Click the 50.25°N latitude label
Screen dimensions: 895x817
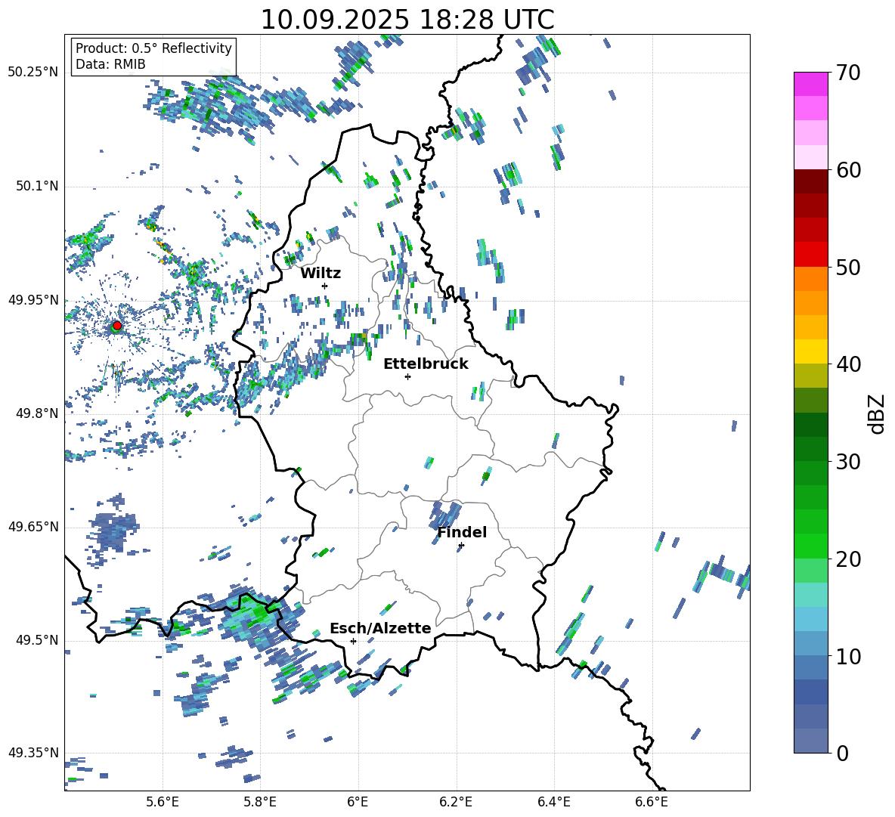click(33, 73)
